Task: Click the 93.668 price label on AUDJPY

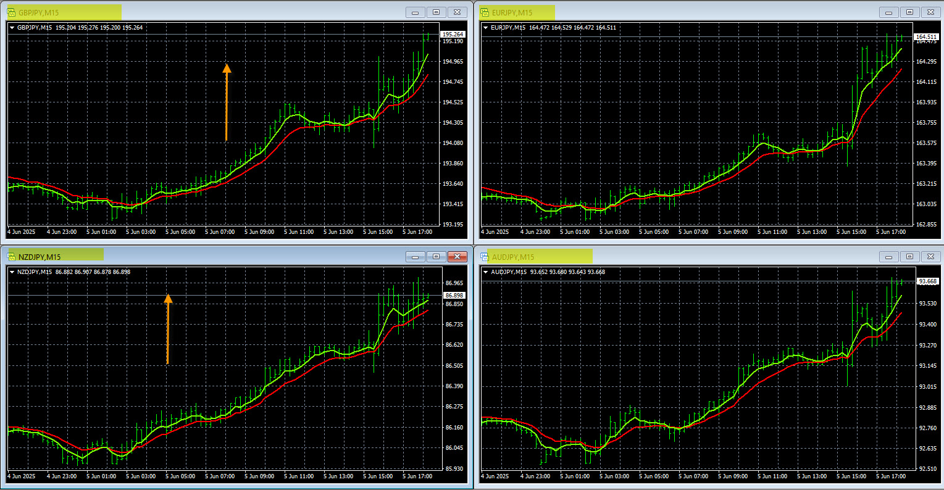Action: point(926,281)
